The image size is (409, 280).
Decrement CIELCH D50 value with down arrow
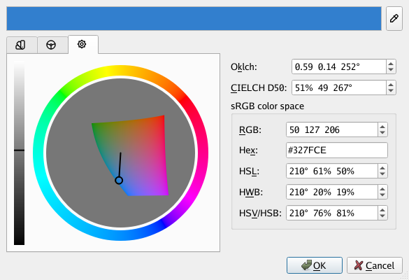[x=391, y=91]
